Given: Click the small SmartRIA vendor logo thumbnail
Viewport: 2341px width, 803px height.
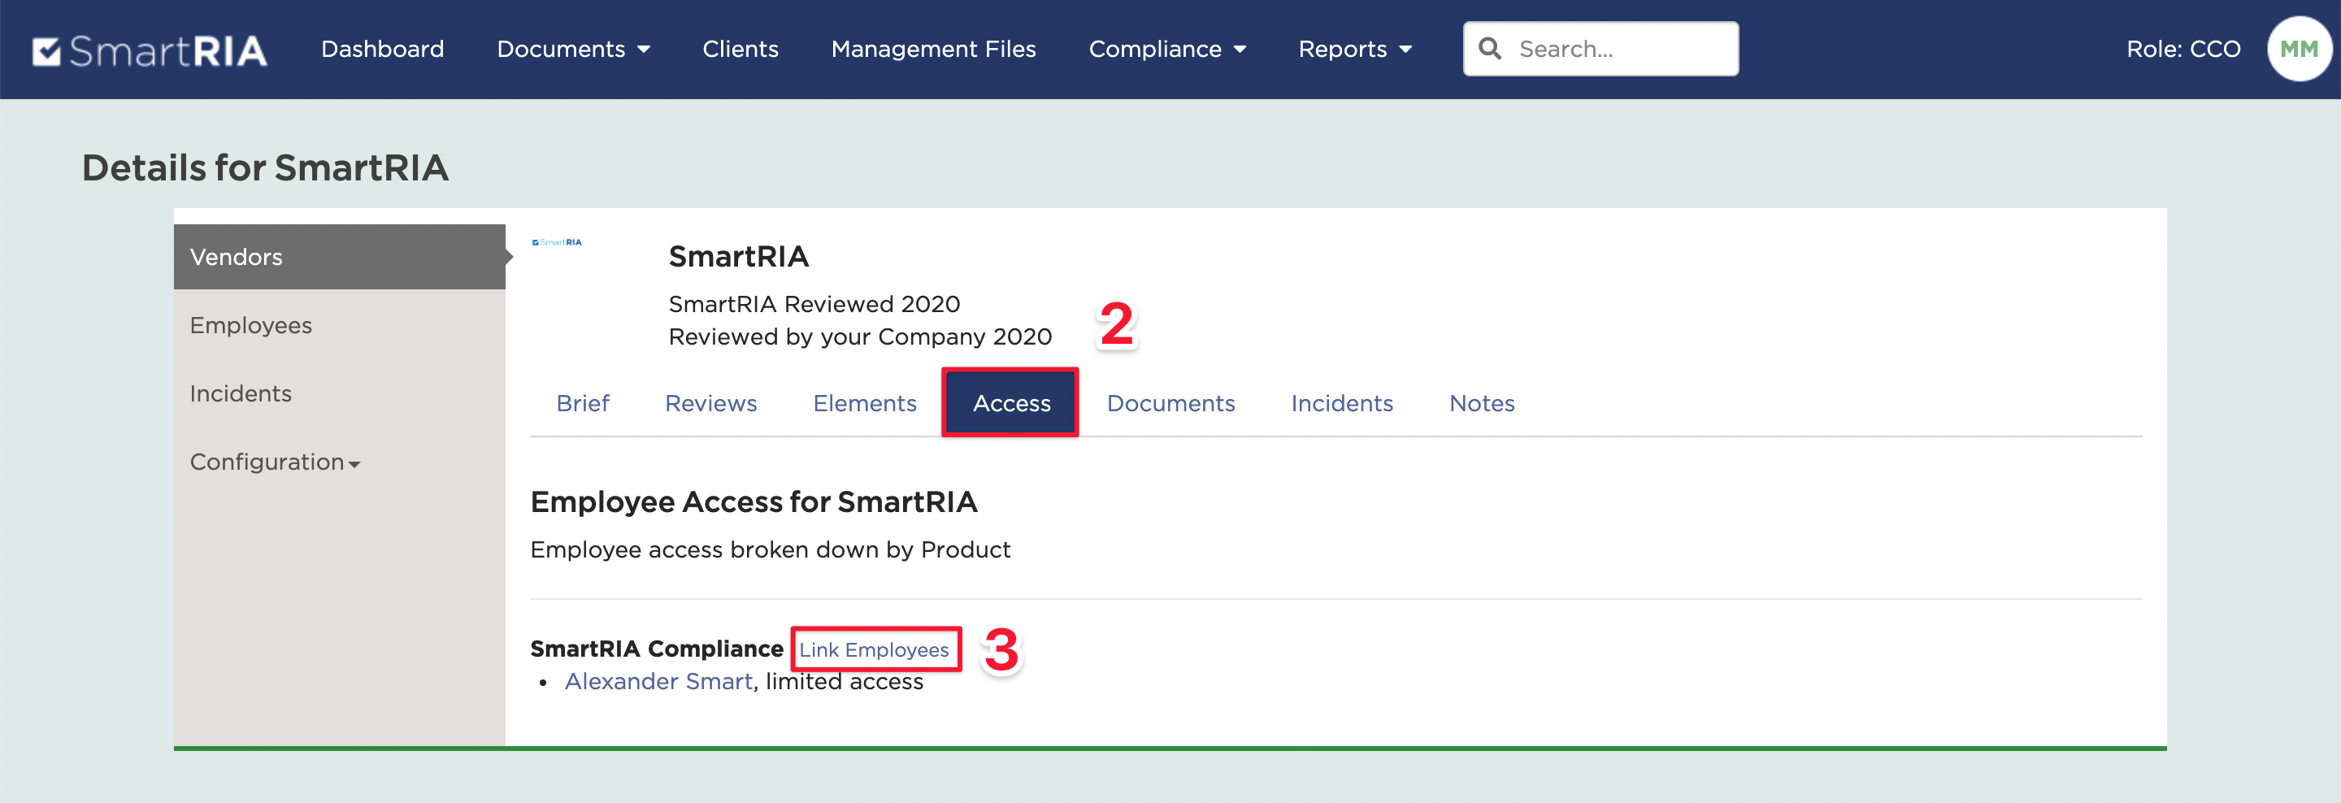Looking at the screenshot, I should (557, 242).
